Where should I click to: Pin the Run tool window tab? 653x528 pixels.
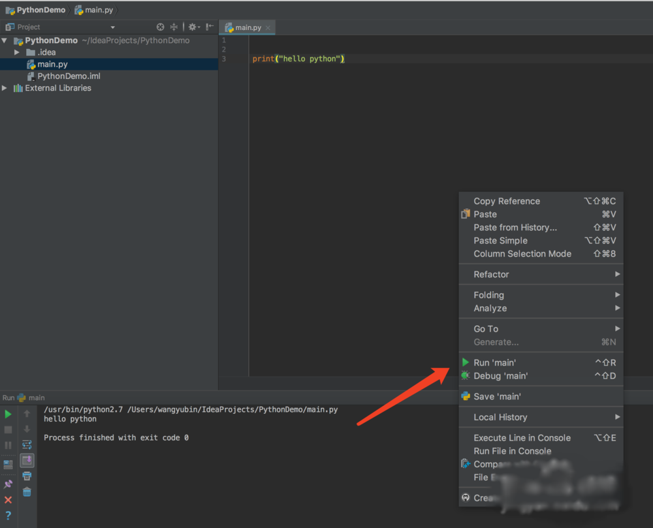(8, 484)
